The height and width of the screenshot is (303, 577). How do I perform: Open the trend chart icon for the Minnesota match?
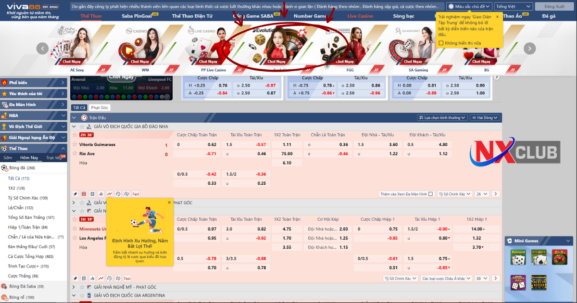101,278
